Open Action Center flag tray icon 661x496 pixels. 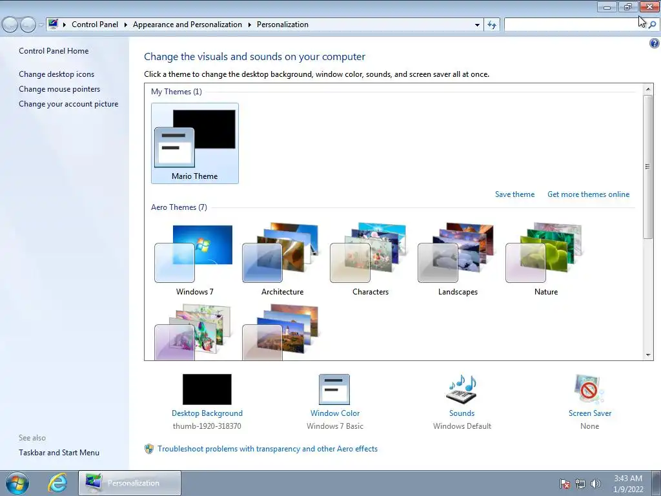tap(564, 484)
